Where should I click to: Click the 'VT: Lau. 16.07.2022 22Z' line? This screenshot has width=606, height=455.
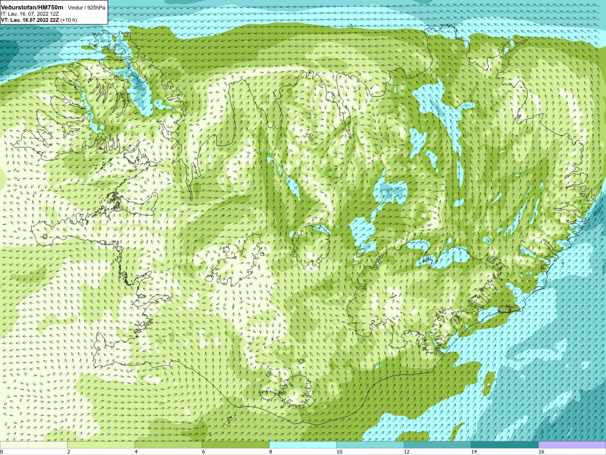tap(30, 20)
